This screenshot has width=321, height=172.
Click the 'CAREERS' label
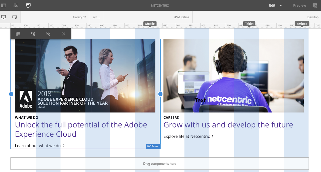171,117
